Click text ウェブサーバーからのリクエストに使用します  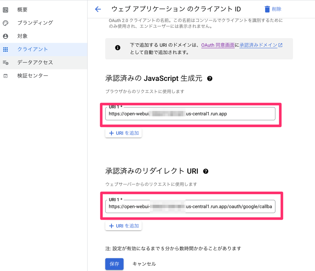click(x=151, y=184)
